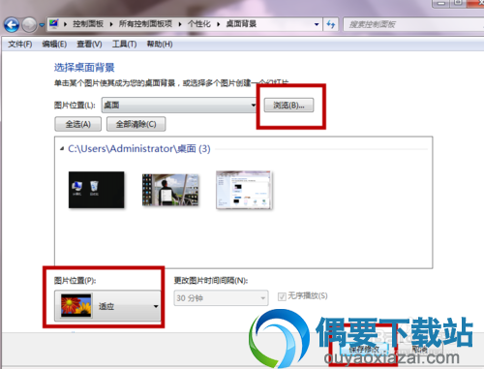
Task: Open the 编辑(E) menu
Action: pyautogui.click(x=54, y=44)
